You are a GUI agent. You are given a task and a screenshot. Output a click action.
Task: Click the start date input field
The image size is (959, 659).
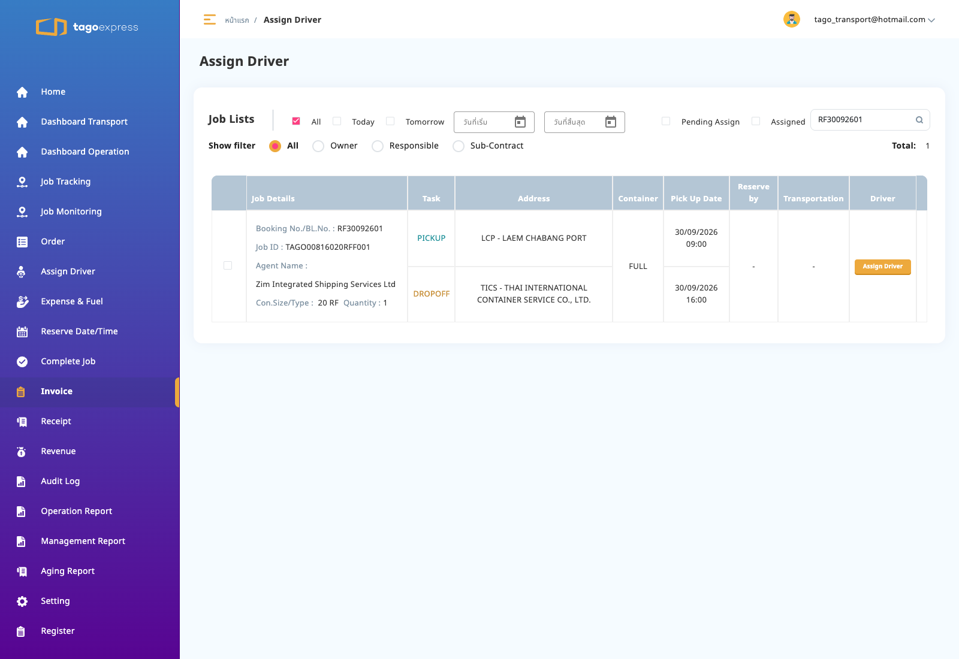click(494, 122)
